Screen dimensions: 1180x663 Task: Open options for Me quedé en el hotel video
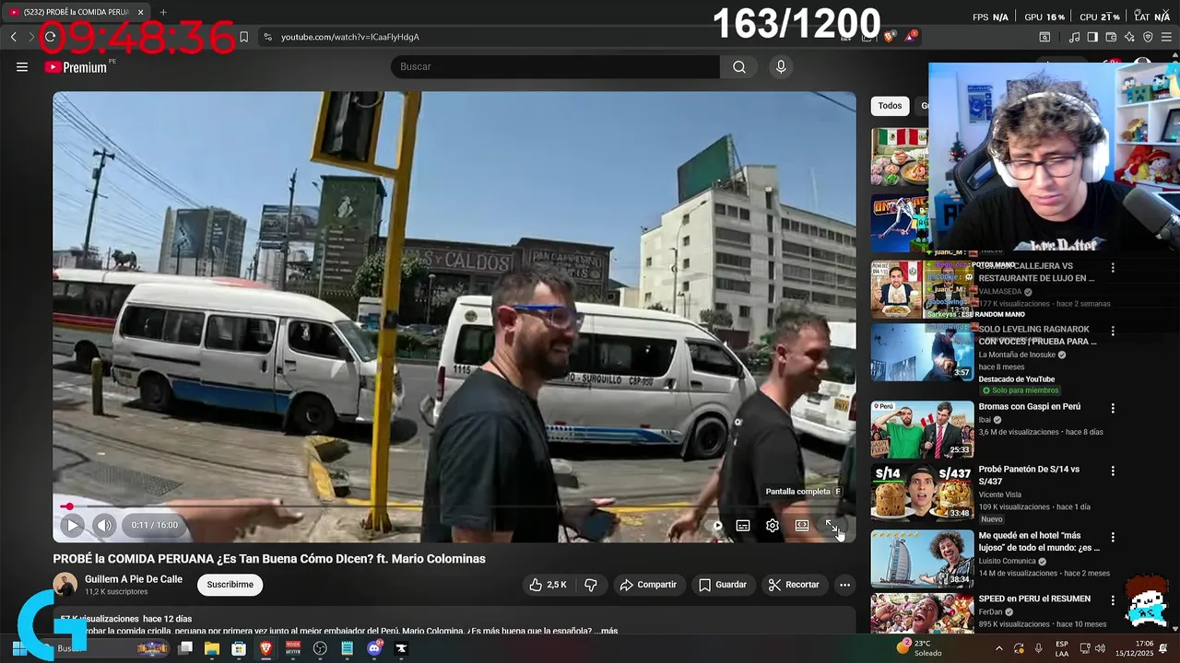1113,537
